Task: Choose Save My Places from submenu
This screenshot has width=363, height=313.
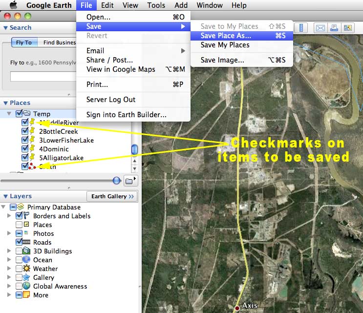Action: pos(242,45)
